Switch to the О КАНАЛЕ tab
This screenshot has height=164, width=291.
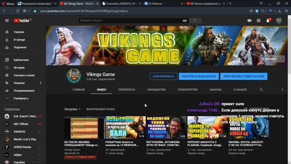[240, 90]
